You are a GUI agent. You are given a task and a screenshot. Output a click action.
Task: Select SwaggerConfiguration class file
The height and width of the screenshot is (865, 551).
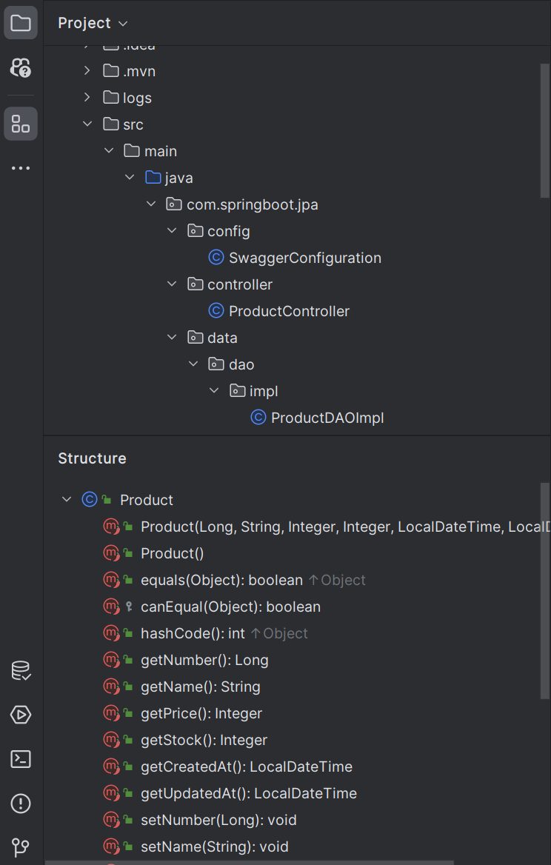pyautogui.click(x=304, y=258)
